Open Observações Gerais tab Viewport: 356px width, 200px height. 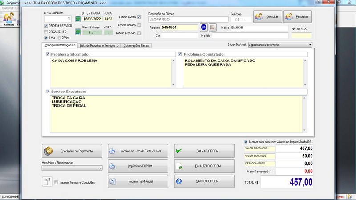tap(136, 46)
